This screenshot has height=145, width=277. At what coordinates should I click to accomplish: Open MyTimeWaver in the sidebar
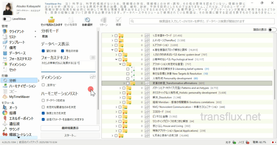tap(19, 97)
